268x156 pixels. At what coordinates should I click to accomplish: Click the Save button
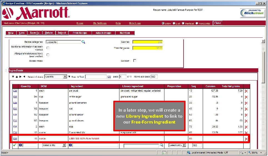[x=22, y=33]
